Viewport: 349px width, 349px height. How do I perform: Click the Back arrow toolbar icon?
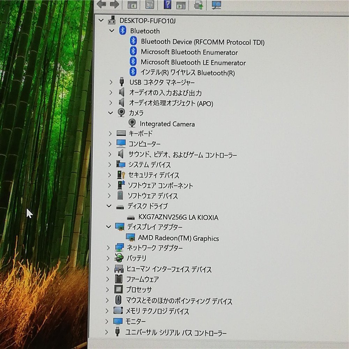(101, 5)
